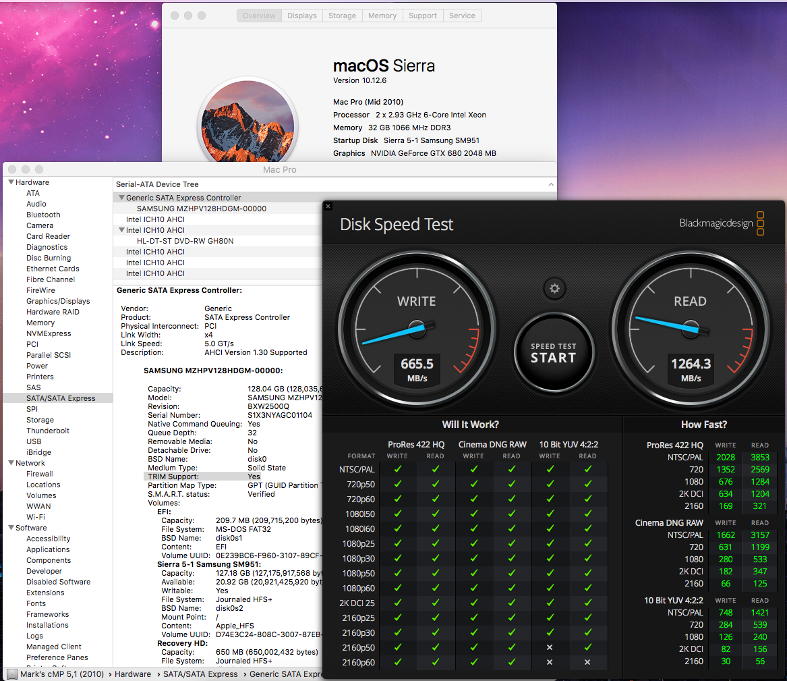
Task: Click the Speed Test Start button
Action: pos(554,352)
